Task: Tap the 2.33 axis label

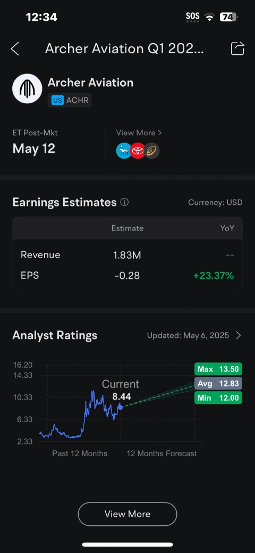Action: pyautogui.click(x=24, y=442)
